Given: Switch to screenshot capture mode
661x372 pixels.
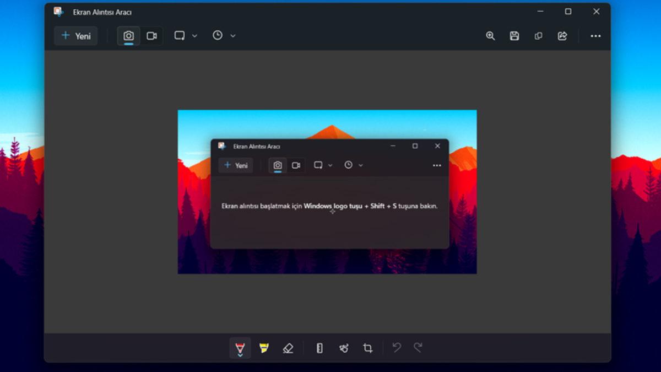Looking at the screenshot, I should (128, 35).
